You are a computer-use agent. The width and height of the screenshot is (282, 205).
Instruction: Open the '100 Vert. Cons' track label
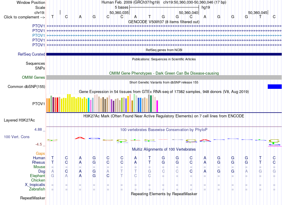17,137
